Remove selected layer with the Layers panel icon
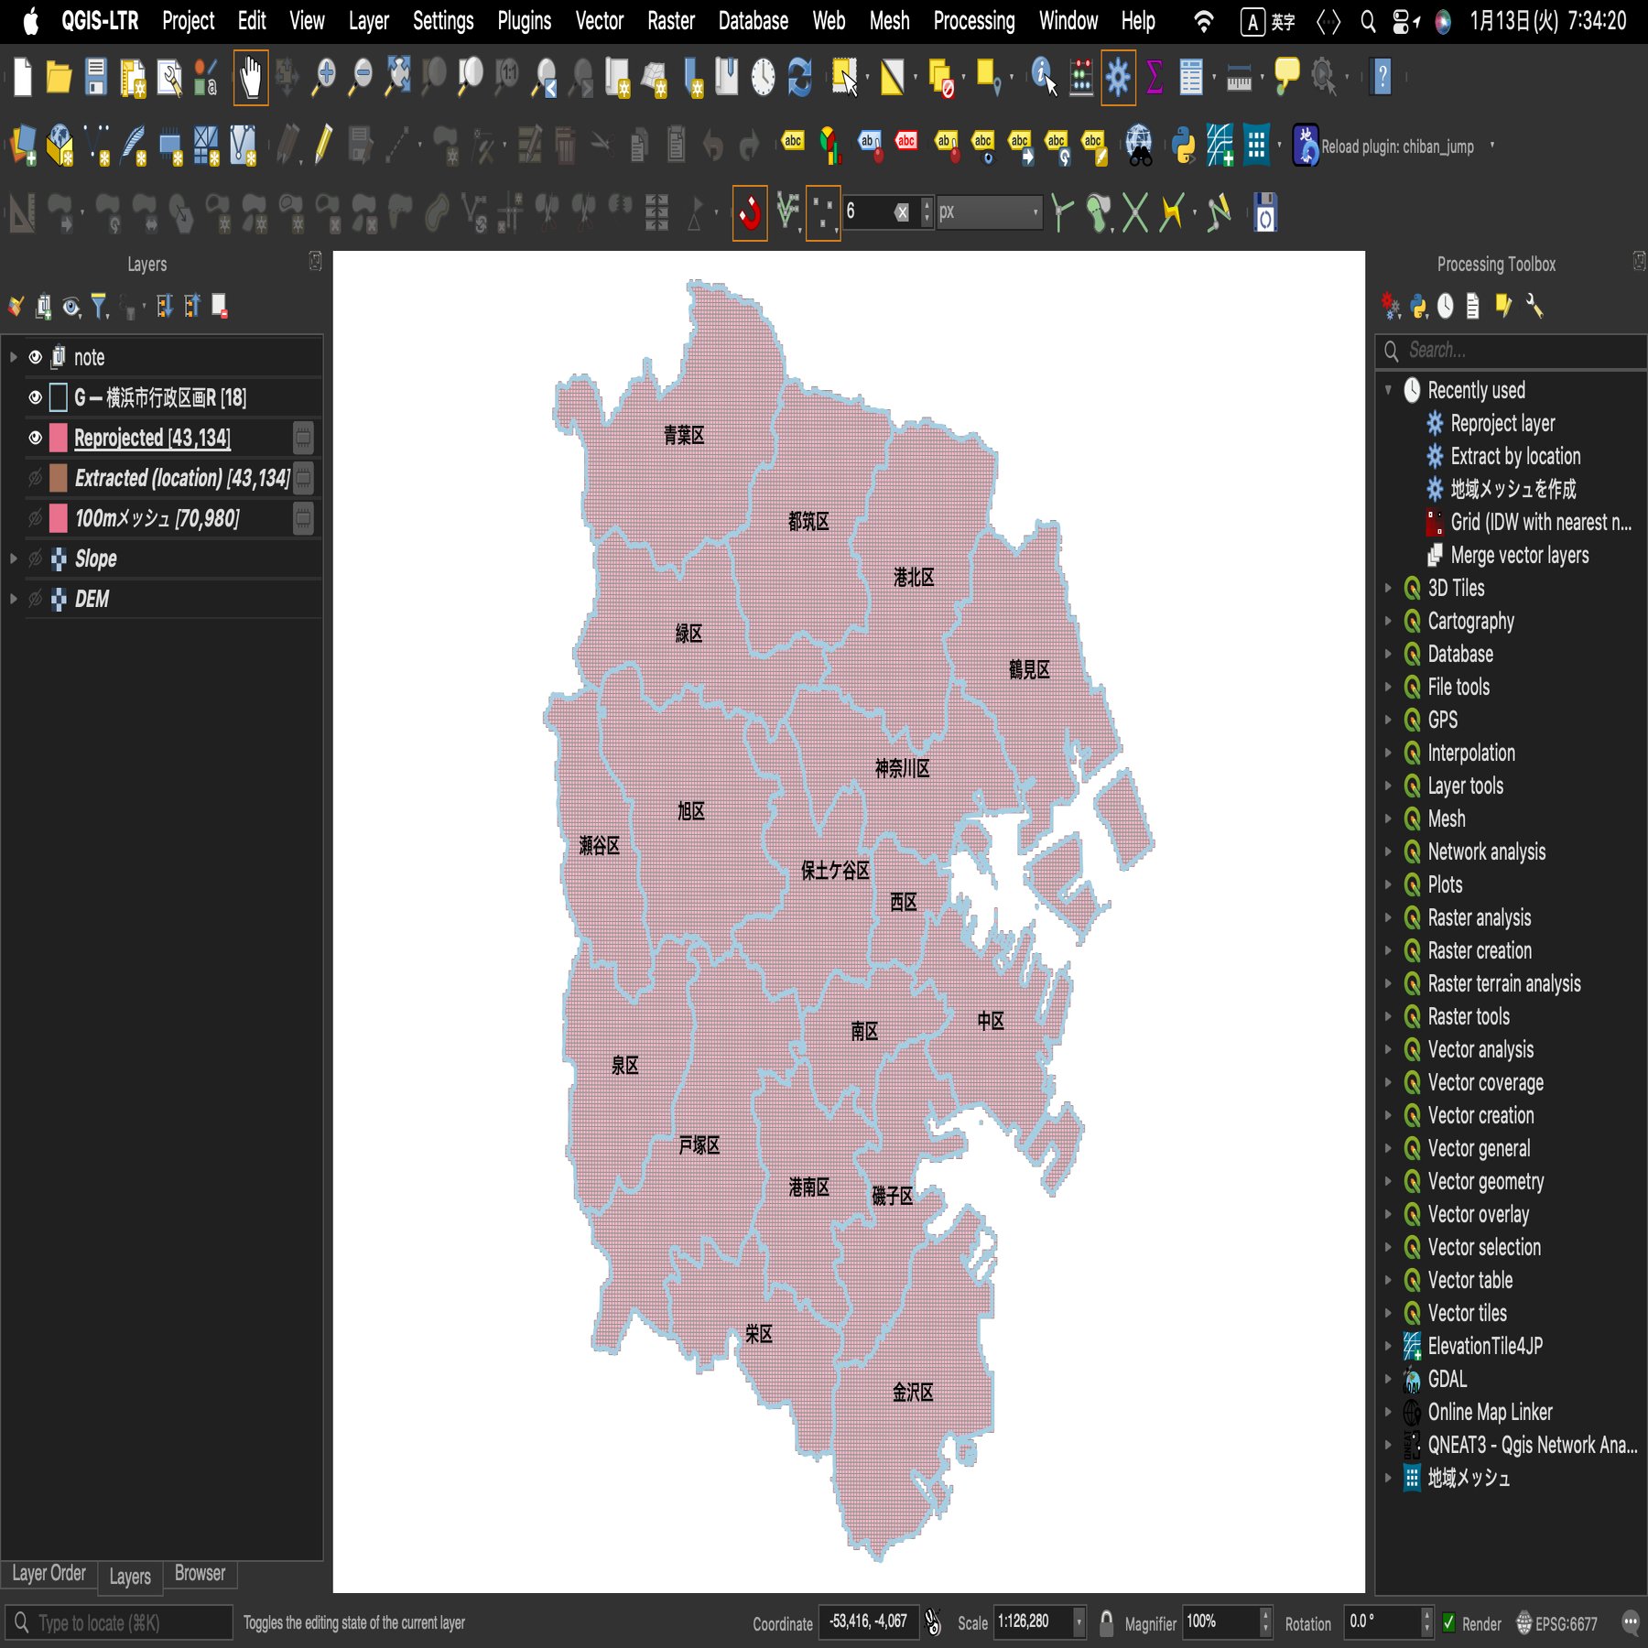 [220, 306]
